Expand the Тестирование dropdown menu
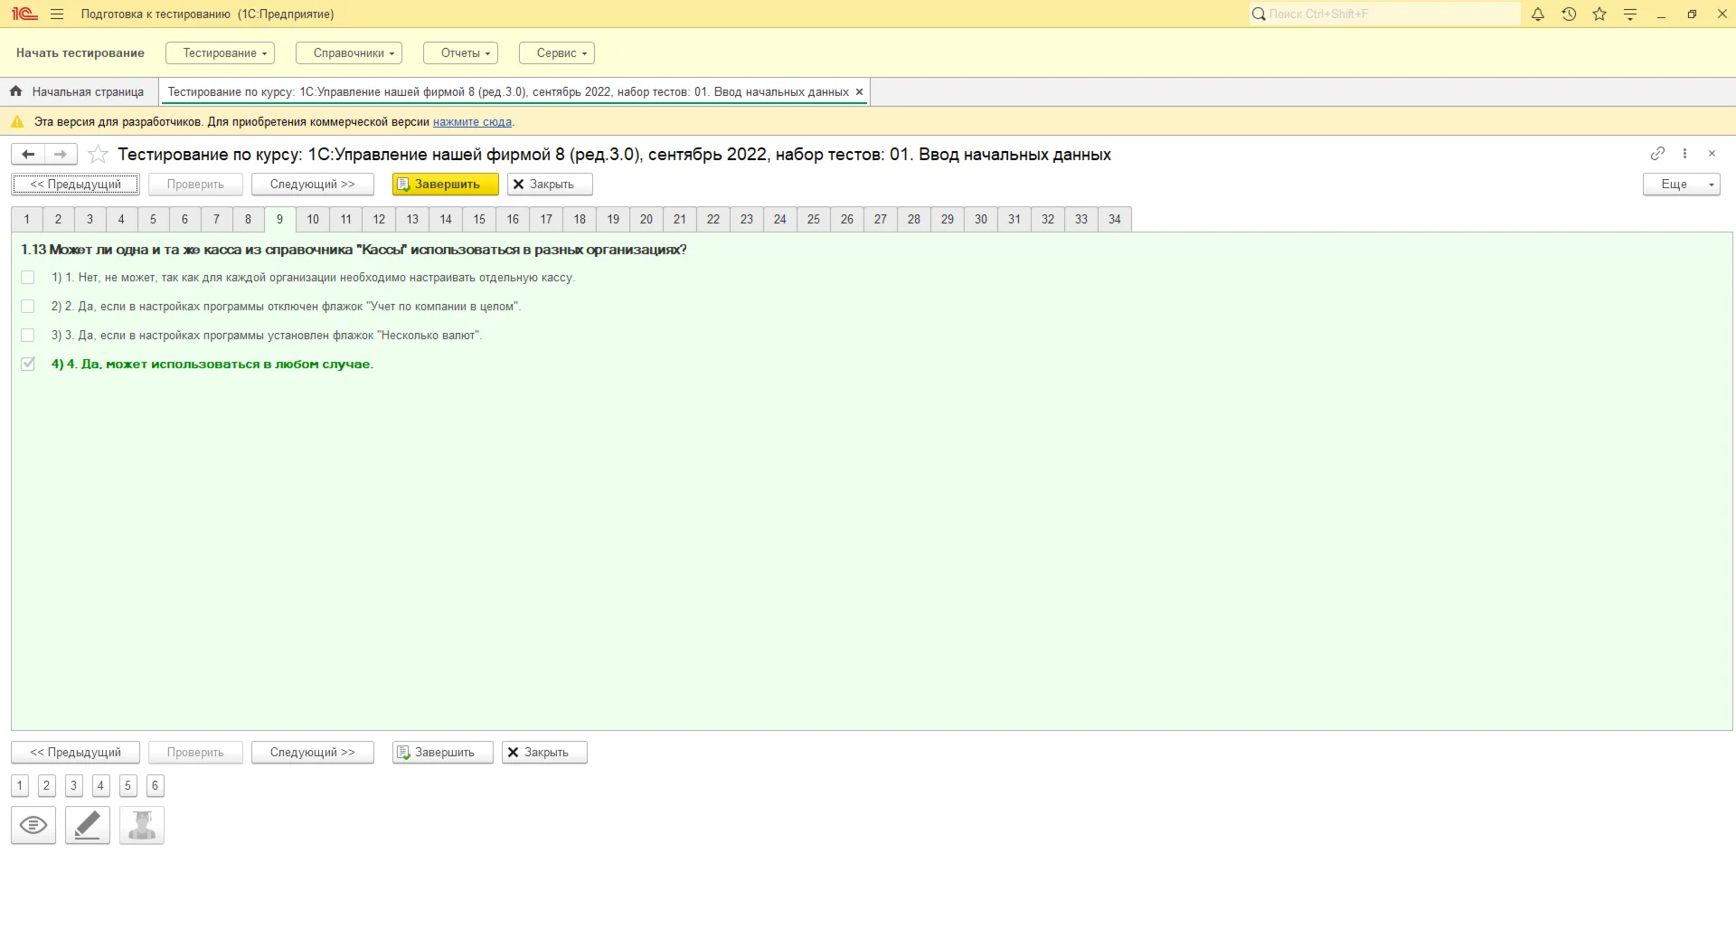Viewport: 1736px width, 939px height. tap(220, 53)
